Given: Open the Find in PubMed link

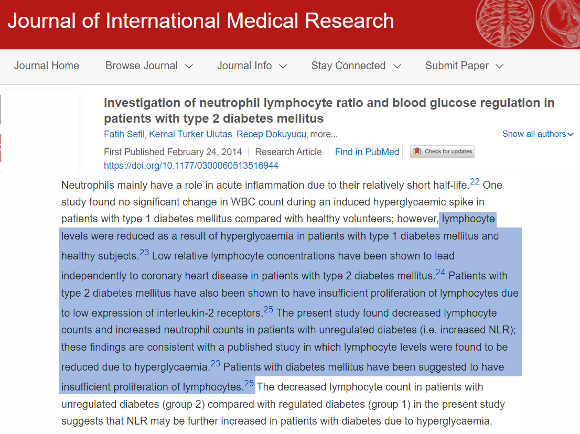Looking at the screenshot, I should [367, 152].
